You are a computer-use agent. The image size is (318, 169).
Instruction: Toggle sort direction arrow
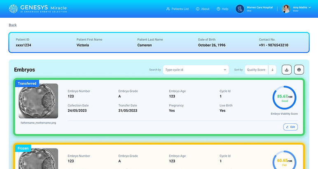pyautogui.click(x=272, y=69)
